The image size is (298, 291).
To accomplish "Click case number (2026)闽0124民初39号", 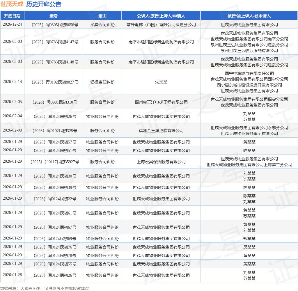I will pyautogui.click(x=55, y=188).
